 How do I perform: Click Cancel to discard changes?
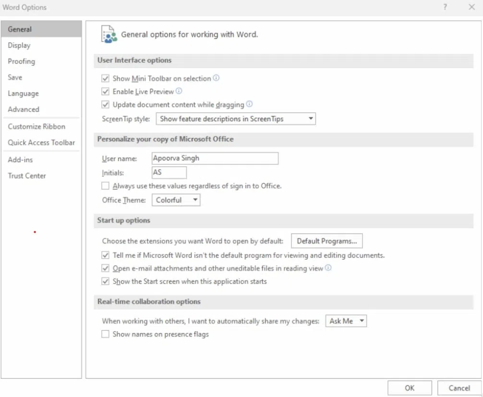click(x=459, y=388)
